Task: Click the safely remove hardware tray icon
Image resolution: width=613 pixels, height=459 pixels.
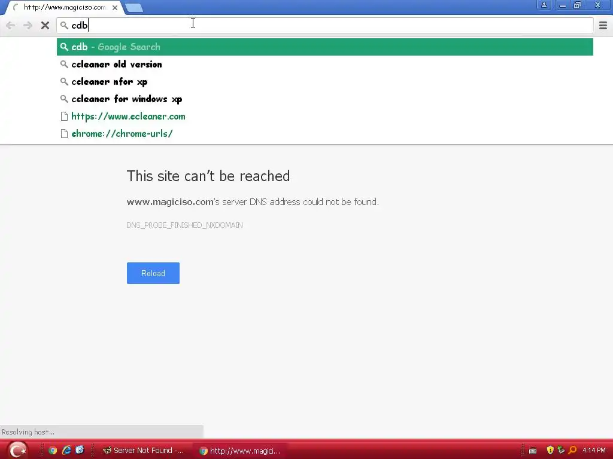Action: click(561, 450)
